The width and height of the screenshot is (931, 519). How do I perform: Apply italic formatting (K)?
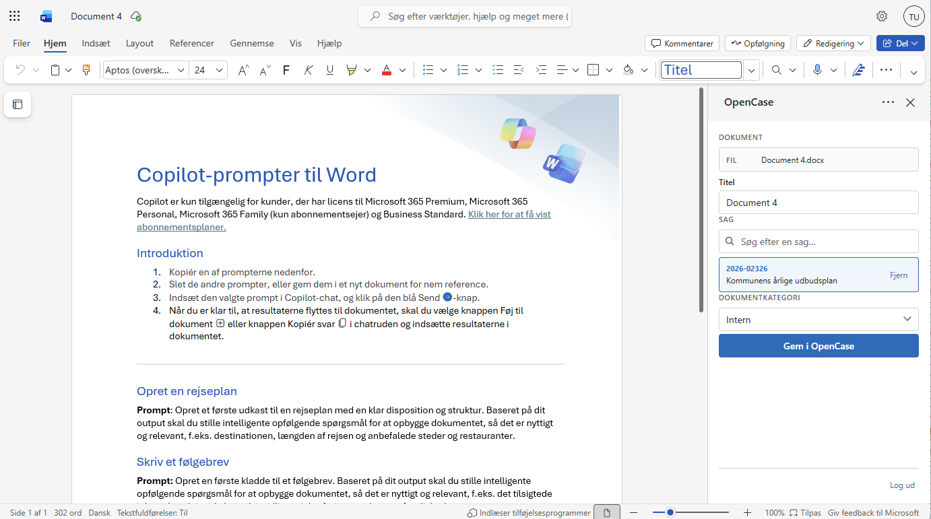308,70
